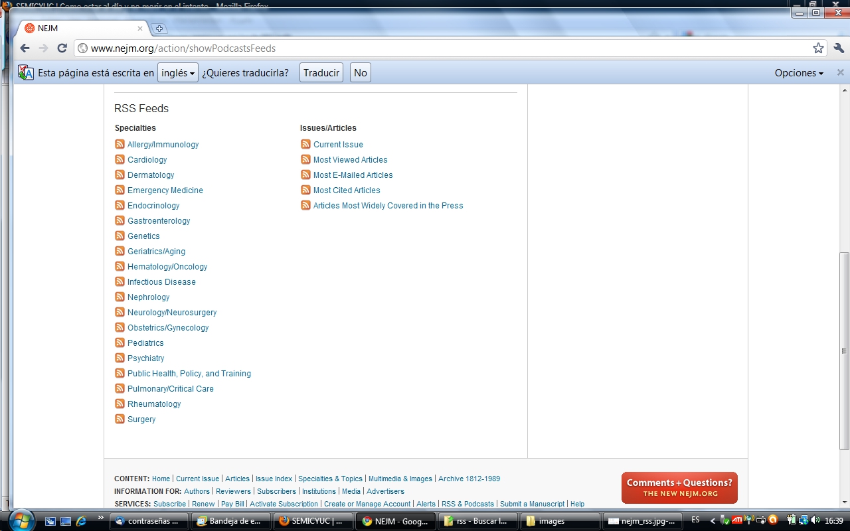Open the footer Issue Index link
Screen dimensions: 850x531
pos(274,479)
